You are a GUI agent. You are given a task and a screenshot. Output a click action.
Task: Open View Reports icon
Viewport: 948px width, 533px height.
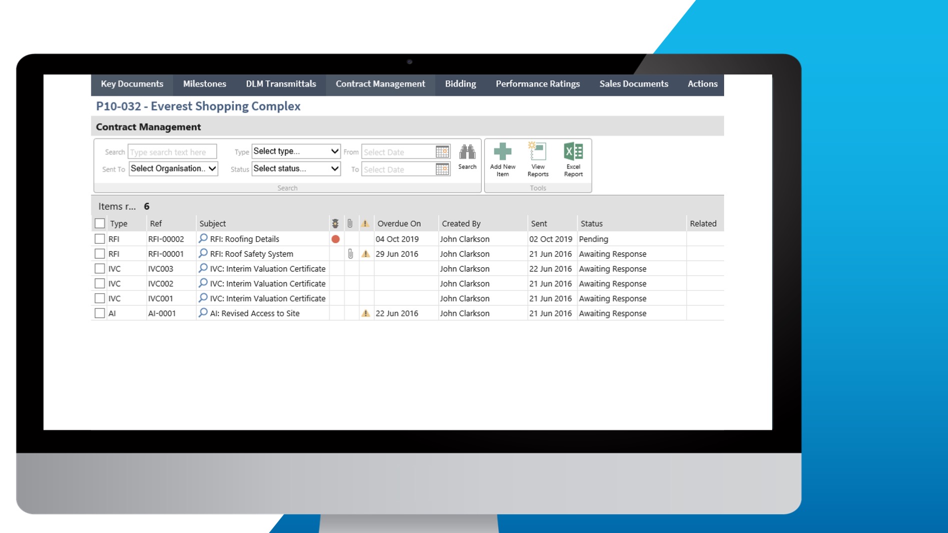point(538,151)
